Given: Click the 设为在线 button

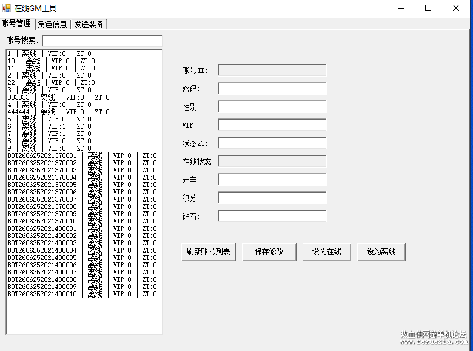Looking at the screenshot, I should click(327, 251).
